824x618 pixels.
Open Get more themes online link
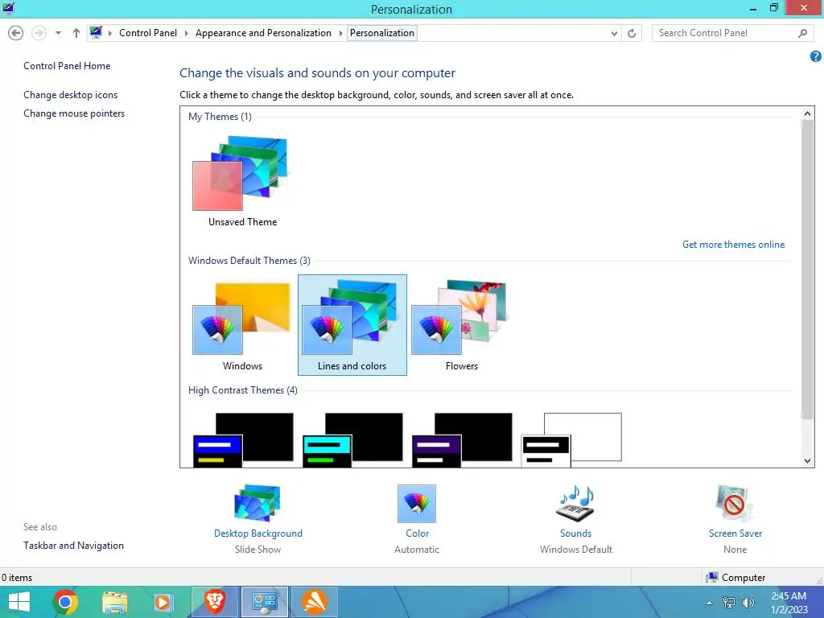coord(733,245)
